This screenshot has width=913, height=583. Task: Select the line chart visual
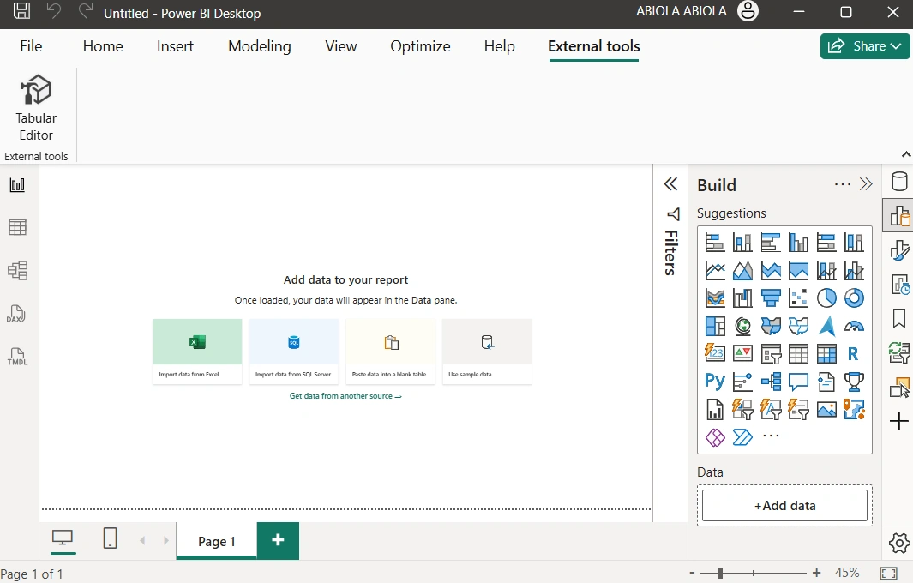pyautogui.click(x=715, y=270)
